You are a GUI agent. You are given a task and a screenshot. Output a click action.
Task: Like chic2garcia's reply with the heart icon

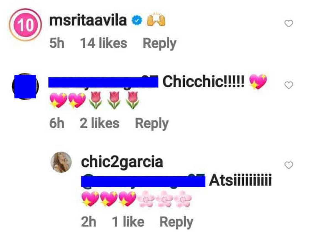click(289, 165)
